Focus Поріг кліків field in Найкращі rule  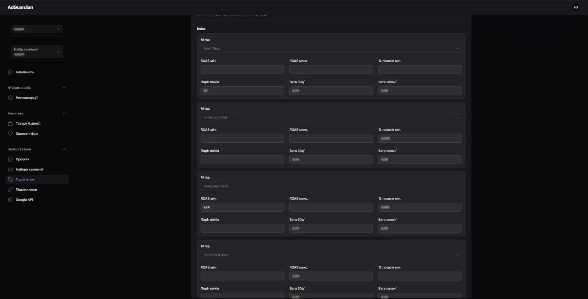click(242, 228)
